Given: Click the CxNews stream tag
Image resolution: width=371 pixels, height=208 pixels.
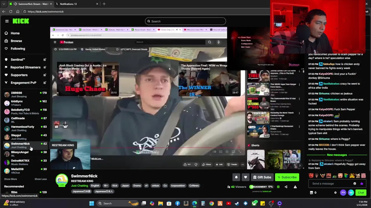Looking at the screenshot, I should coord(194,186).
